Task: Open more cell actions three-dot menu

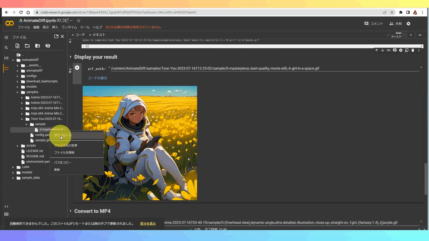Action: coord(419,50)
